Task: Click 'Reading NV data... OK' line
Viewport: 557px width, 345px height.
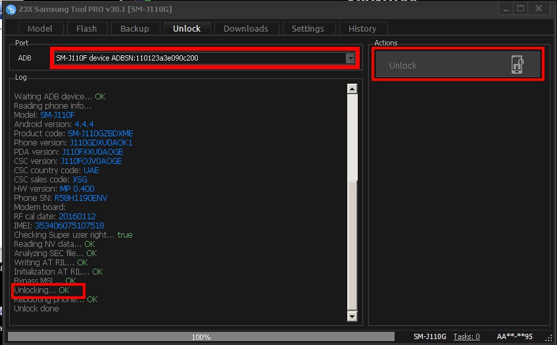Action: tap(55, 244)
